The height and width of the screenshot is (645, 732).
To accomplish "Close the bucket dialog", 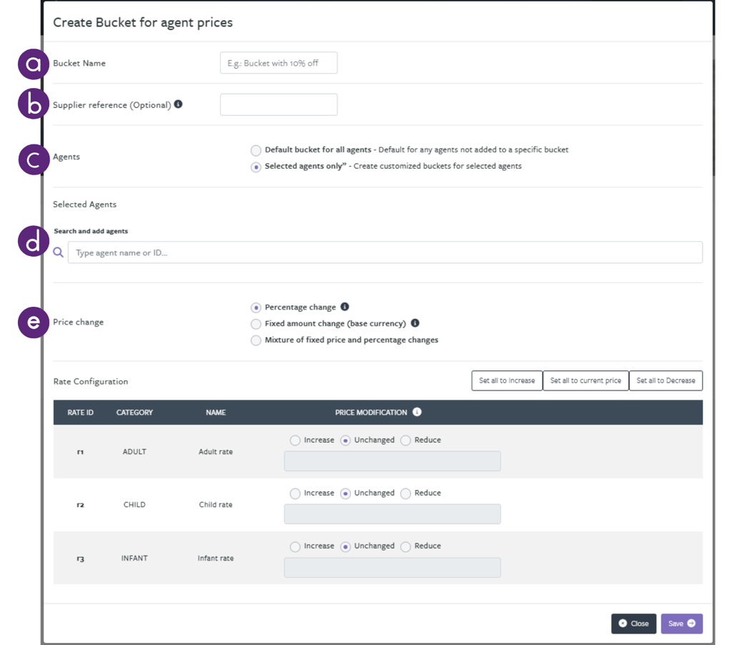I will (633, 624).
